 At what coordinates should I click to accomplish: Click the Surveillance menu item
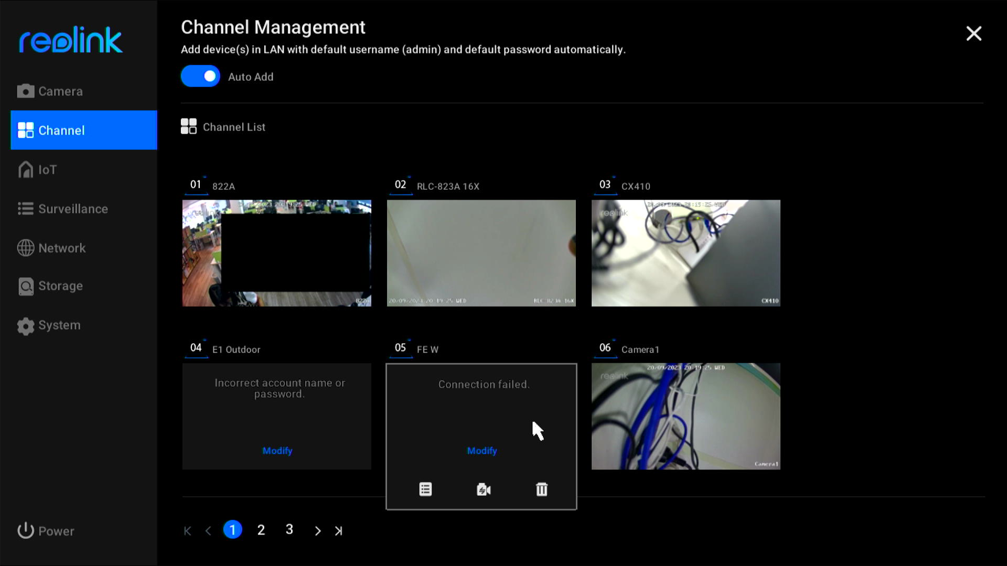point(74,209)
